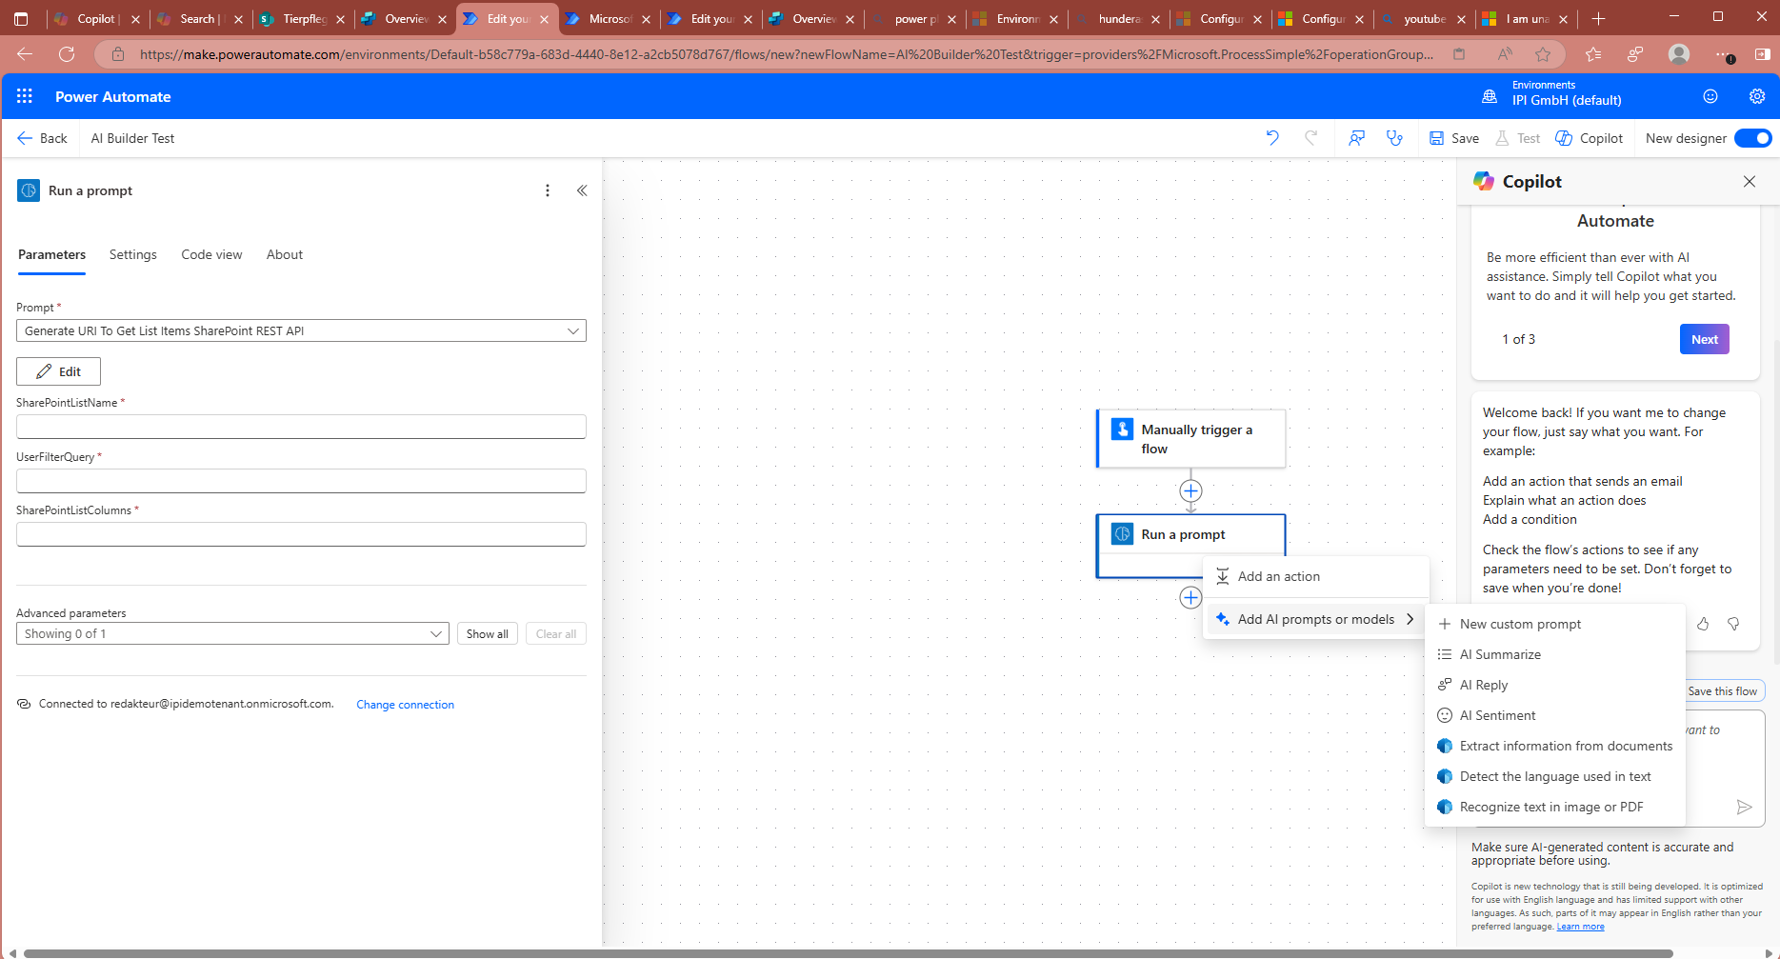Screen dimensions: 1780x959
Task: Click the plus below Run a prompt
Action: click(1190, 597)
